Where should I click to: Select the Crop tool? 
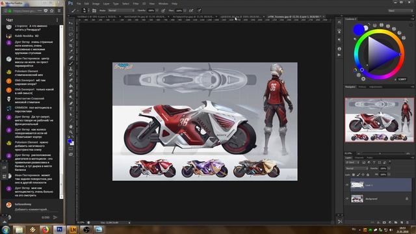pos(71,46)
